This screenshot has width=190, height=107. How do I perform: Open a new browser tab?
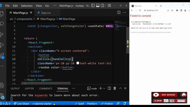click(161, 6)
